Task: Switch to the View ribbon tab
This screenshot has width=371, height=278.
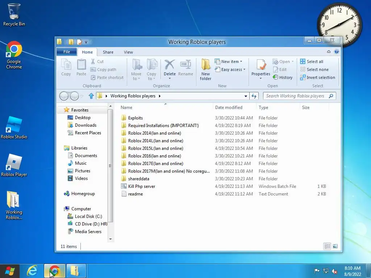Action: coord(129,52)
